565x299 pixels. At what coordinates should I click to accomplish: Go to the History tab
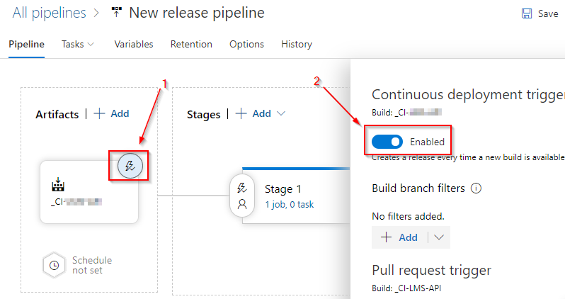tap(297, 44)
